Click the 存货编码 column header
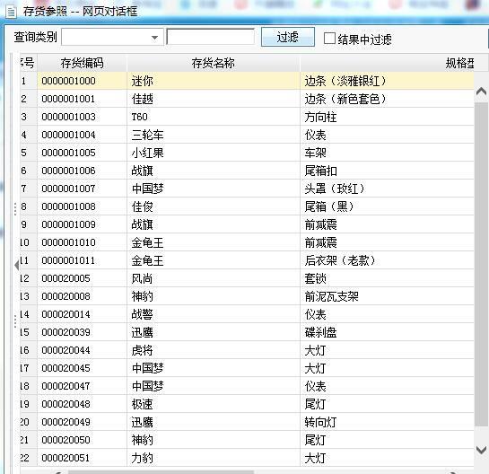 pyautogui.click(x=83, y=63)
